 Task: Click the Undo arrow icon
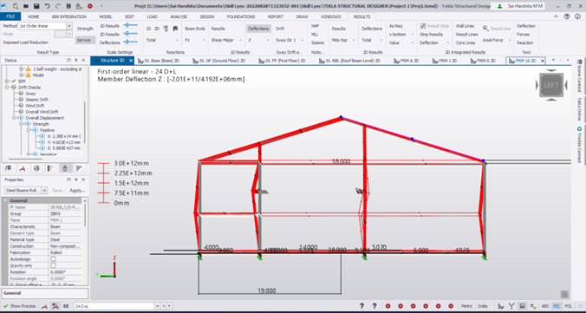coord(47,6)
